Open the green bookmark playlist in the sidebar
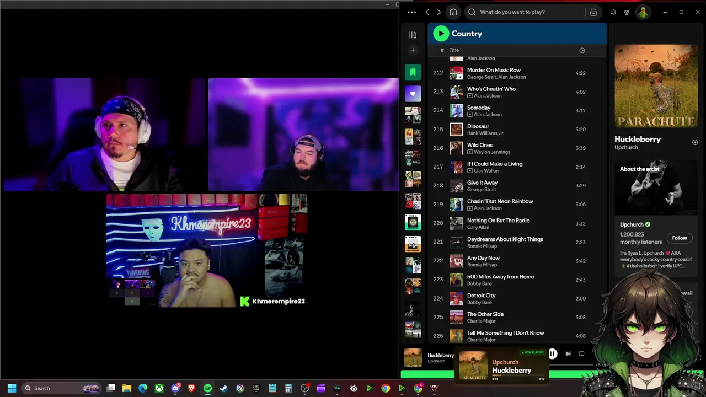 click(x=413, y=72)
